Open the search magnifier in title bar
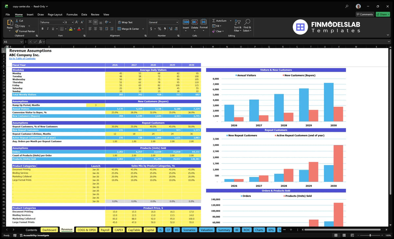The height and width of the screenshot is (239, 394). coord(347,6)
